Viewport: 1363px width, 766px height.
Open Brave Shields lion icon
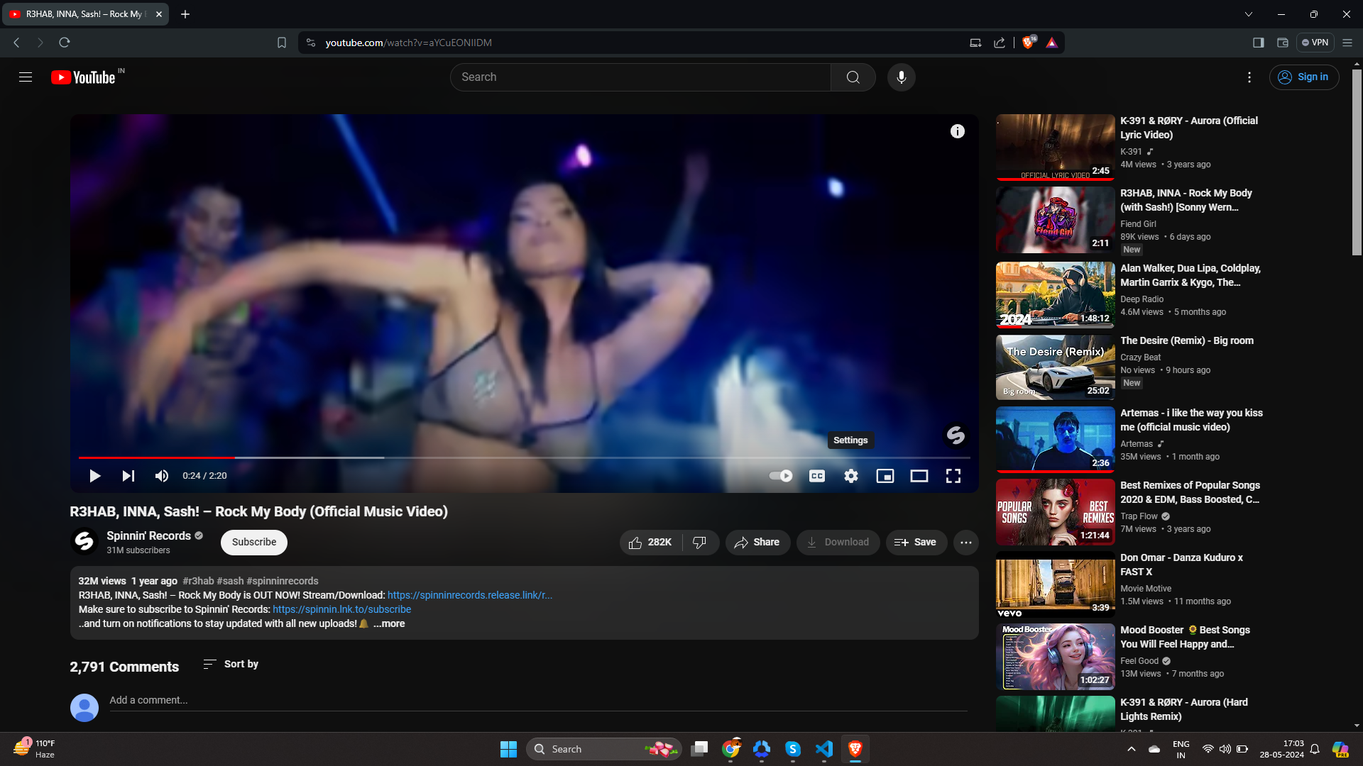point(1029,43)
